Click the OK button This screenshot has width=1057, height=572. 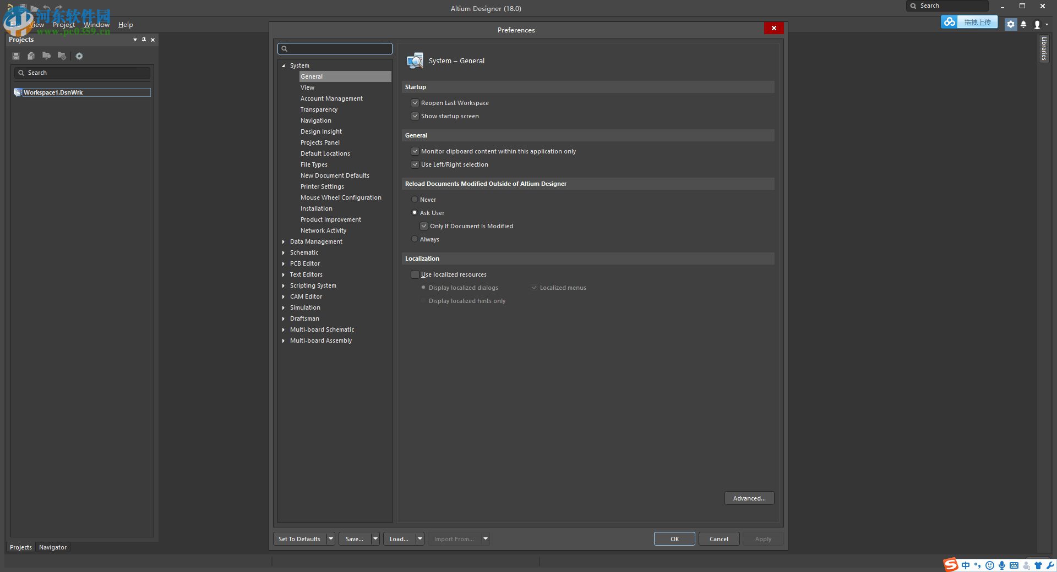tap(674, 539)
